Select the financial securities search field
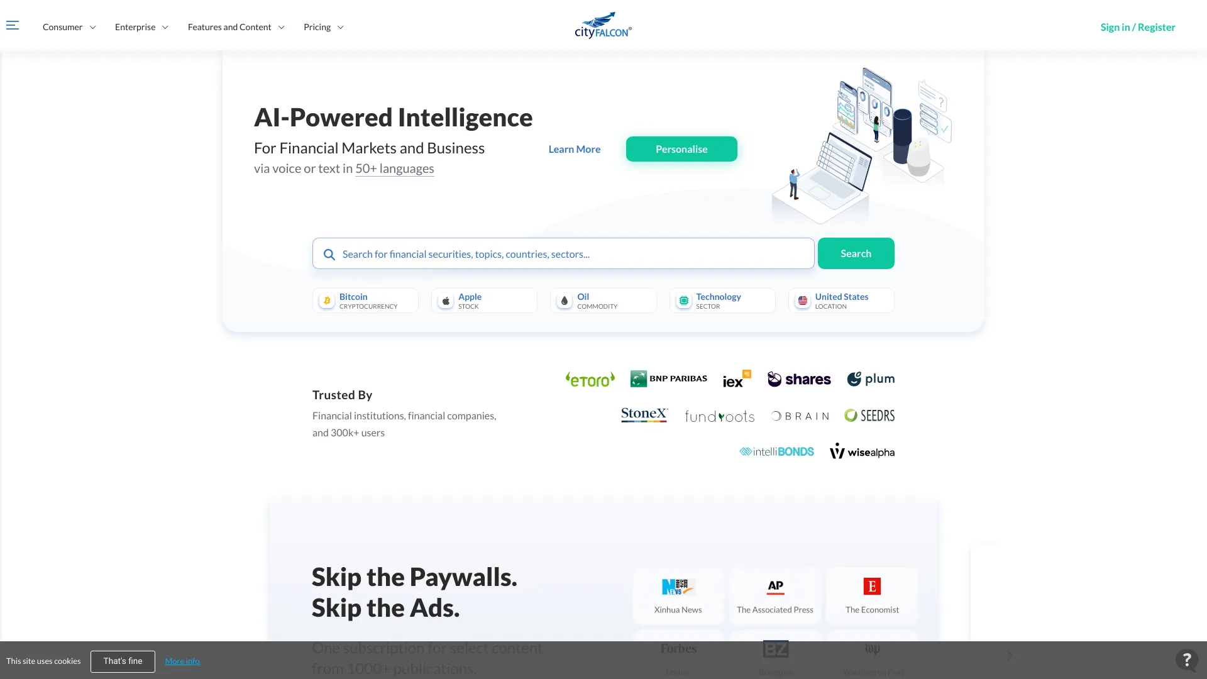1207x679 pixels. pyautogui.click(x=564, y=253)
